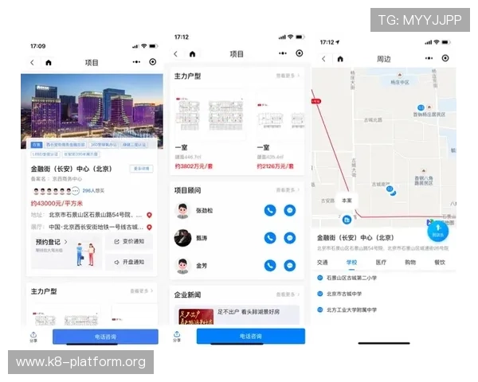
Task: Tap home icon in 周边 map screen
Action: pos(340,59)
